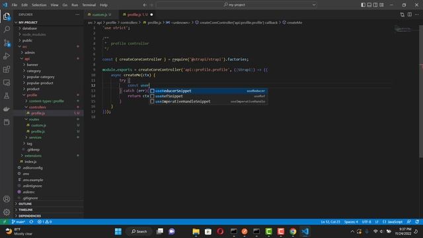Go back with the navigation arrow

145,5
